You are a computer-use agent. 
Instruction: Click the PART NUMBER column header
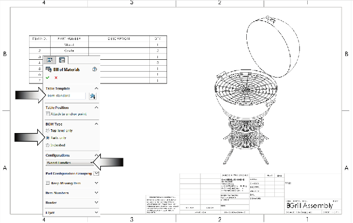pos(70,38)
